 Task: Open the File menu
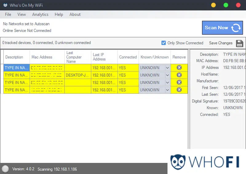(8, 14)
